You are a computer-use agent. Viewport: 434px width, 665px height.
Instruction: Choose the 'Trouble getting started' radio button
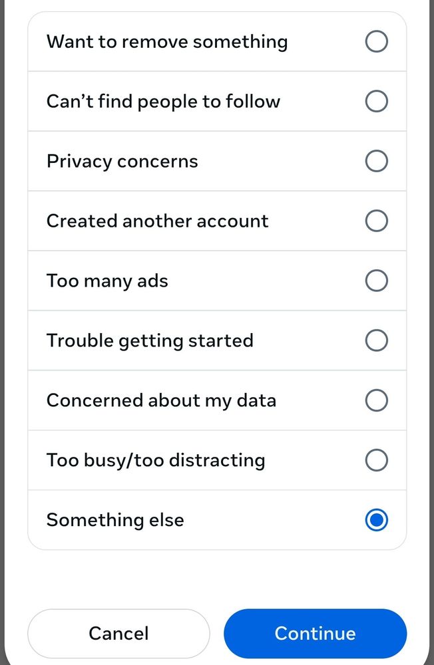[376, 340]
